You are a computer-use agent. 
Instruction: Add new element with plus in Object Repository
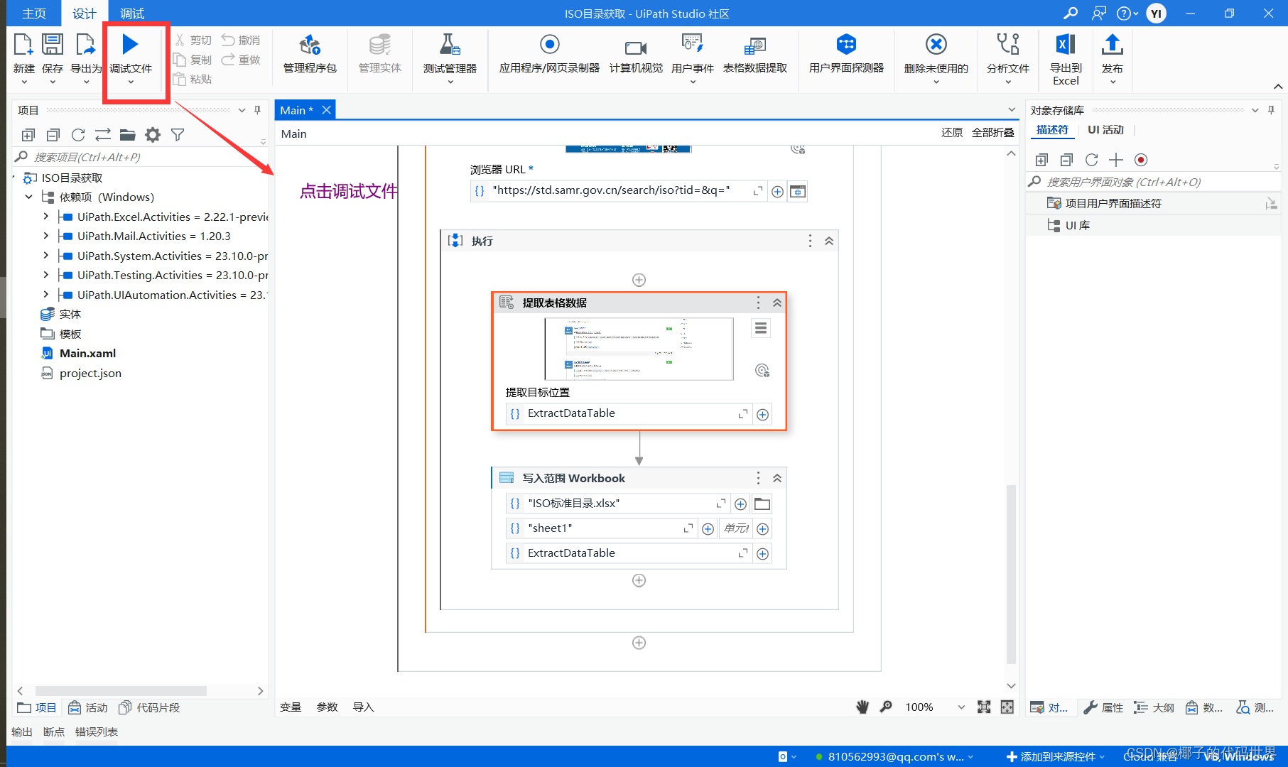(x=1116, y=160)
